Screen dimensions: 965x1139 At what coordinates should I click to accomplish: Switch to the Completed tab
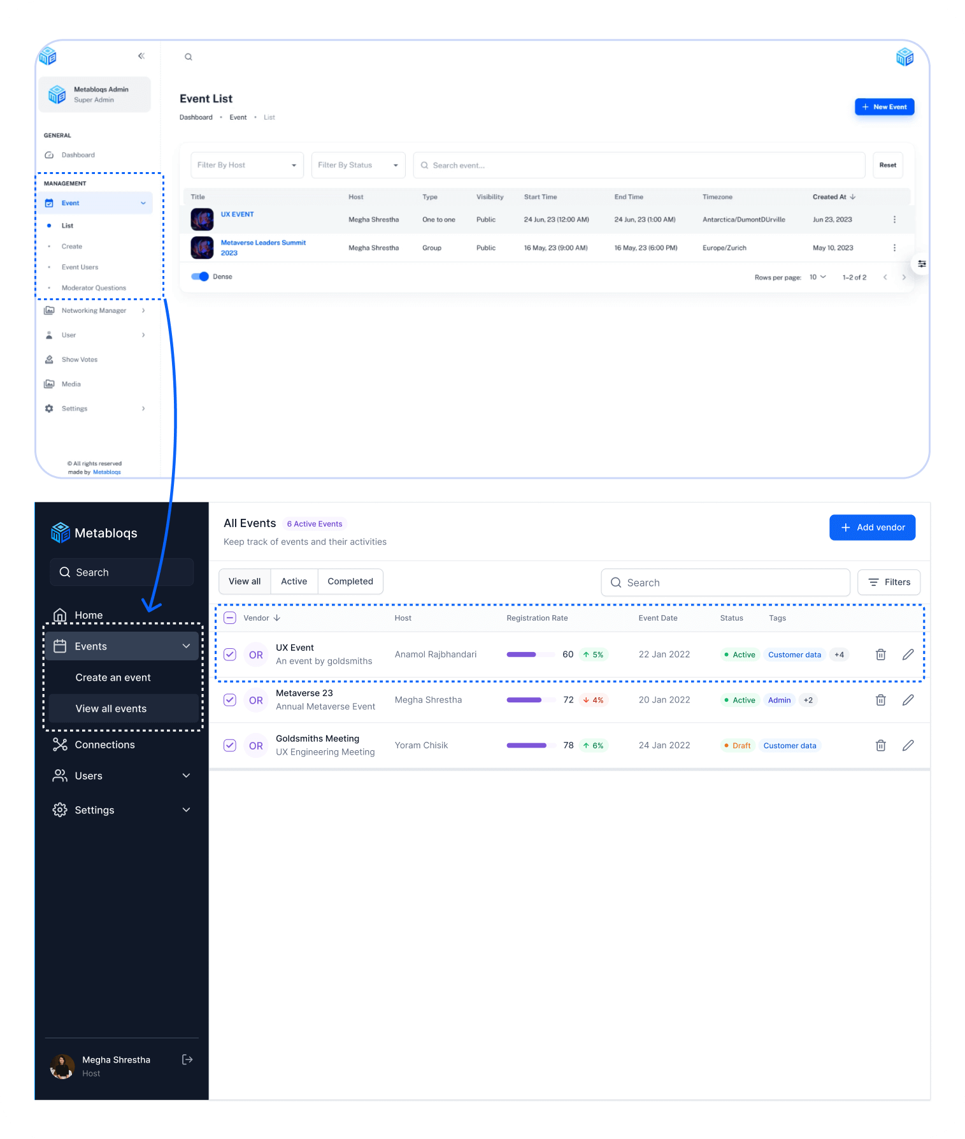pos(350,581)
